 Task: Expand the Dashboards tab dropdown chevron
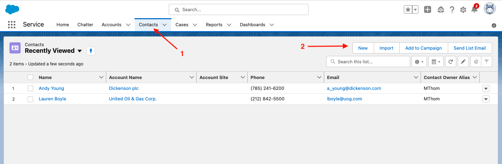click(x=272, y=25)
